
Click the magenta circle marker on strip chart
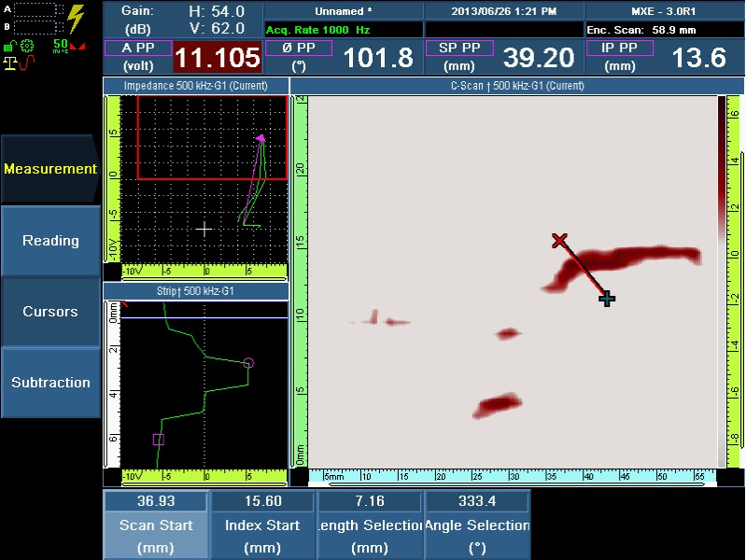click(248, 363)
